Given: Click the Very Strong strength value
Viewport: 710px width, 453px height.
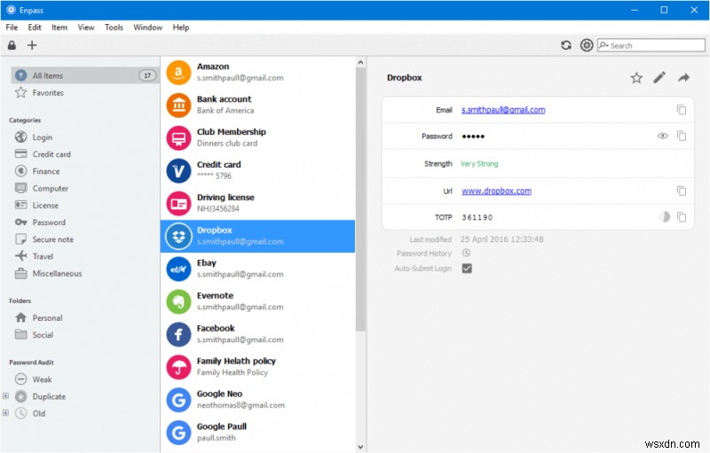Looking at the screenshot, I should tap(479, 164).
